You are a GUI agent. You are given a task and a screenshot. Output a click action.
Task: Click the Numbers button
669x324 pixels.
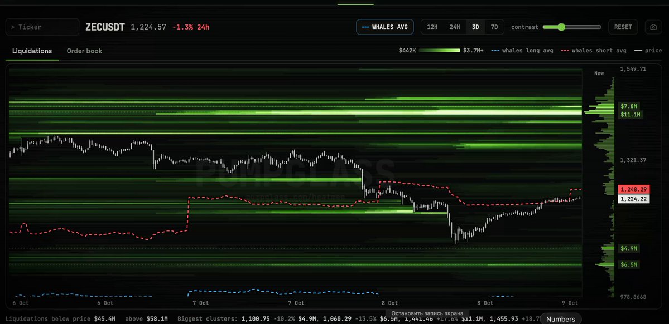click(561, 319)
